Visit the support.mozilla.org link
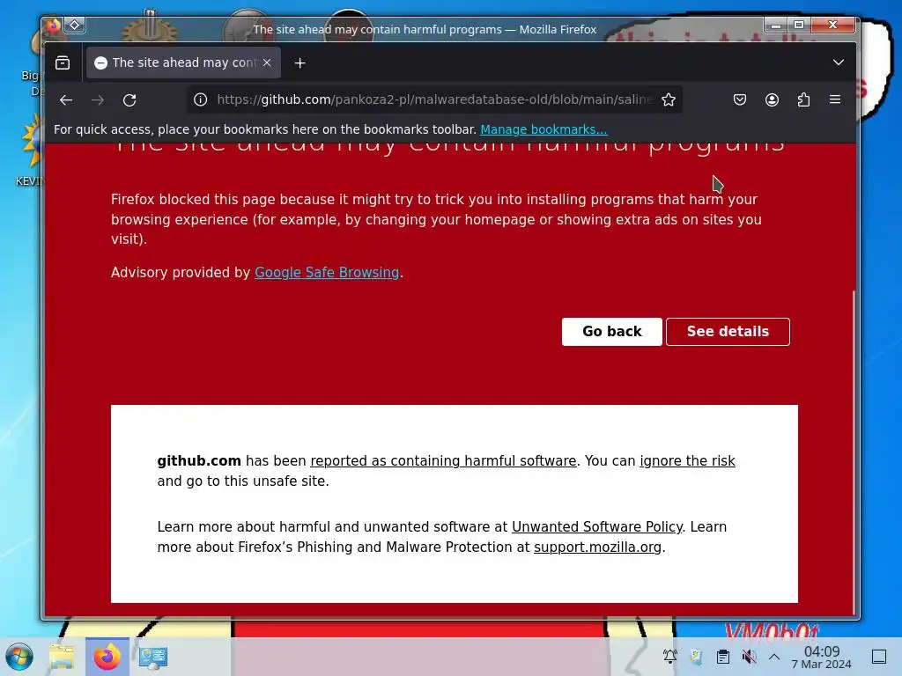902x676 pixels. 598,547
